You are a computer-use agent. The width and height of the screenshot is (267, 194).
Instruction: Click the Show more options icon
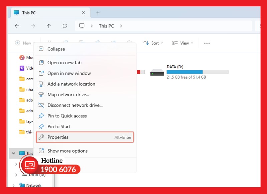[x=41, y=151]
